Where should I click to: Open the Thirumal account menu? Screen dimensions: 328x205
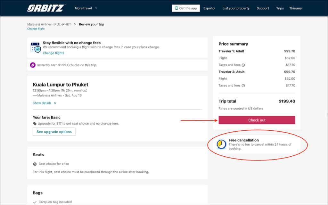click(296, 8)
